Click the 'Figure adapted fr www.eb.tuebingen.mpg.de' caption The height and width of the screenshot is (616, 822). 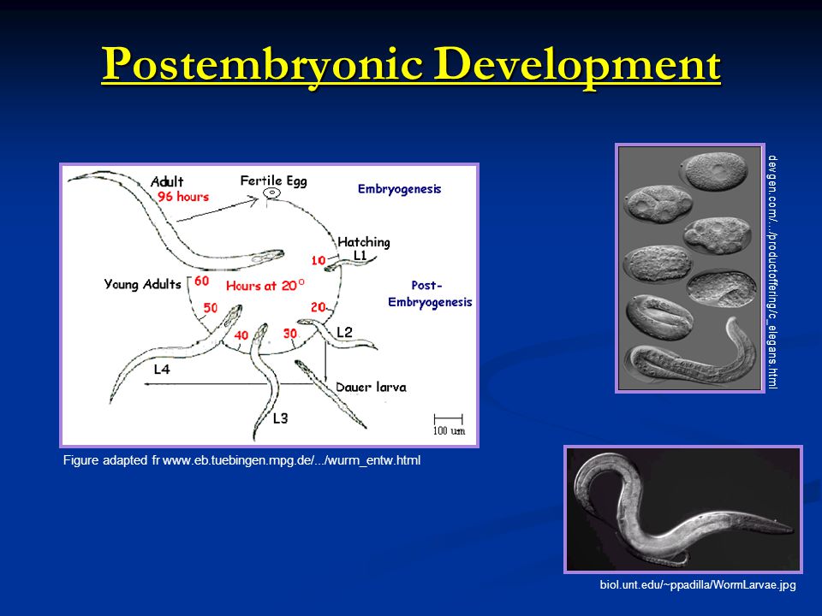pos(241,460)
